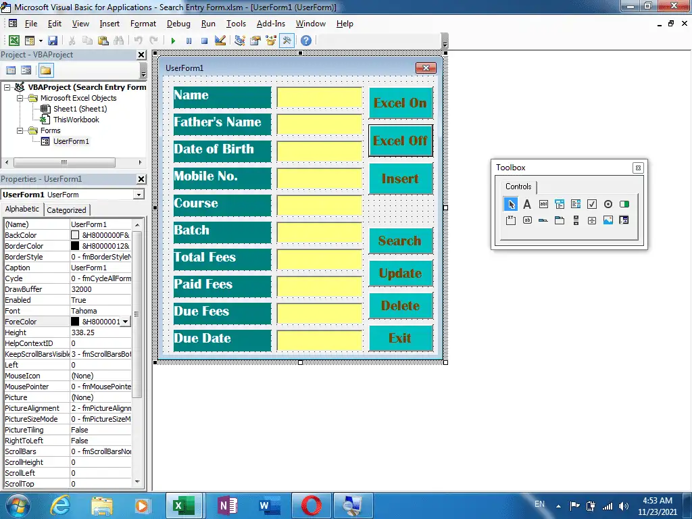692x519 pixels.
Task: Click the Excel Off button on the form
Action: 401,141
